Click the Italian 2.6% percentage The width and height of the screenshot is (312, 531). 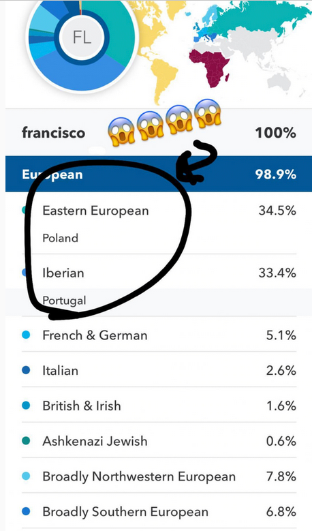(x=281, y=371)
